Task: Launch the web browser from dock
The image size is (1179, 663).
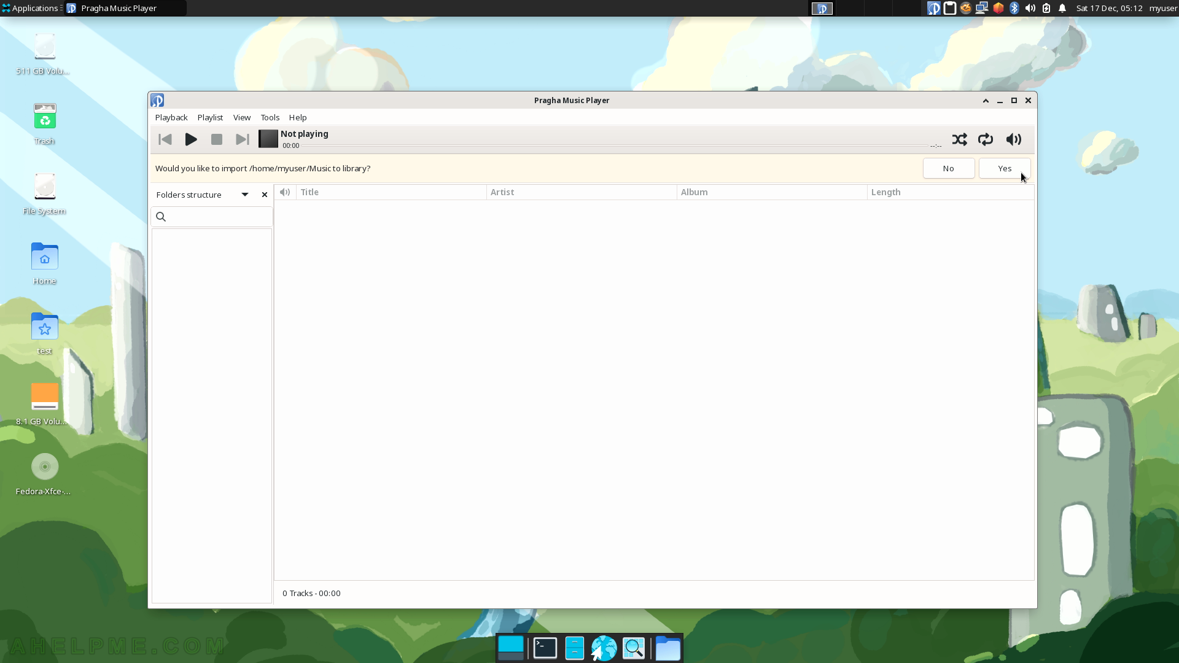Action: pos(604,648)
